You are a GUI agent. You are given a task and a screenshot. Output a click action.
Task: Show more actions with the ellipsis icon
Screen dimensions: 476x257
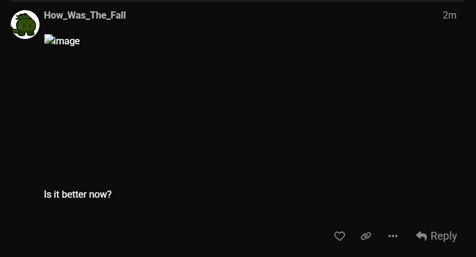393,236
